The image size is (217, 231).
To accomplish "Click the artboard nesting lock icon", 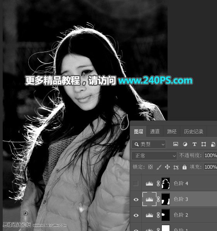I will [x=176, y=167].
